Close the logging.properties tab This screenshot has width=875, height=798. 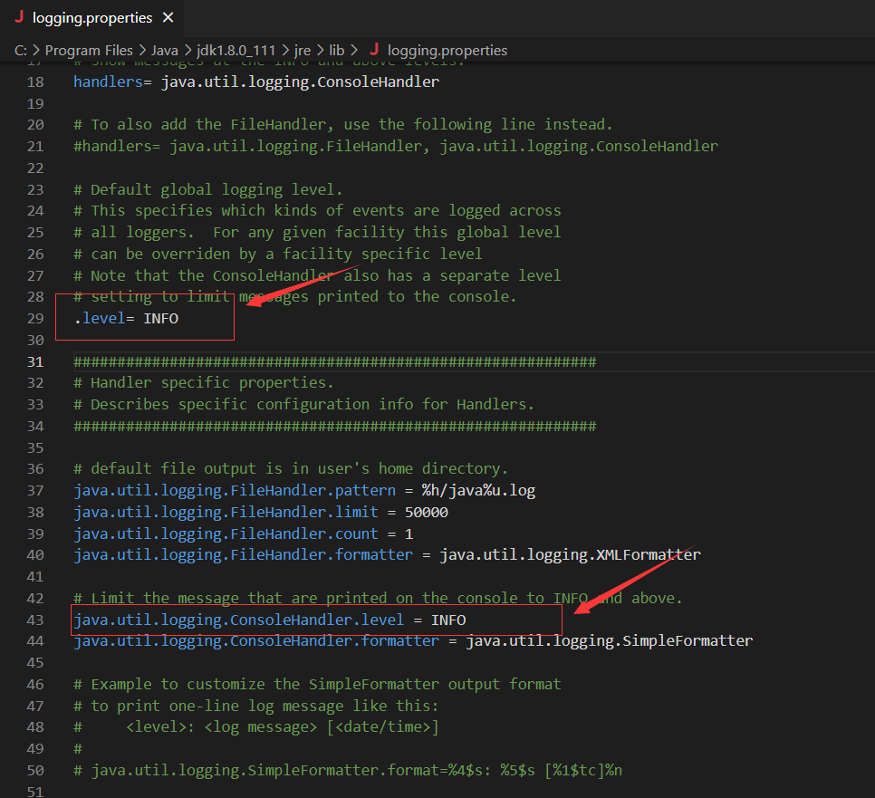tap(168, 18)
